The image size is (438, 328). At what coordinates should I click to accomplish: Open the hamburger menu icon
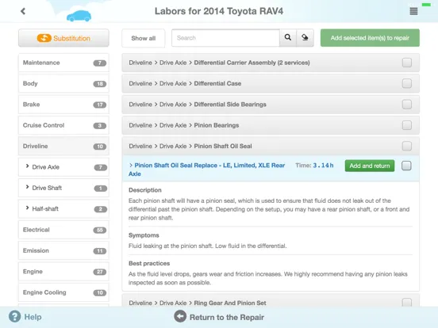(413, 11)
